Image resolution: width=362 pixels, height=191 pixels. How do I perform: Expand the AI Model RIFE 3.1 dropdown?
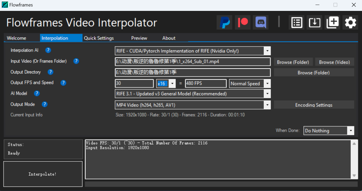tap(267, 94)
